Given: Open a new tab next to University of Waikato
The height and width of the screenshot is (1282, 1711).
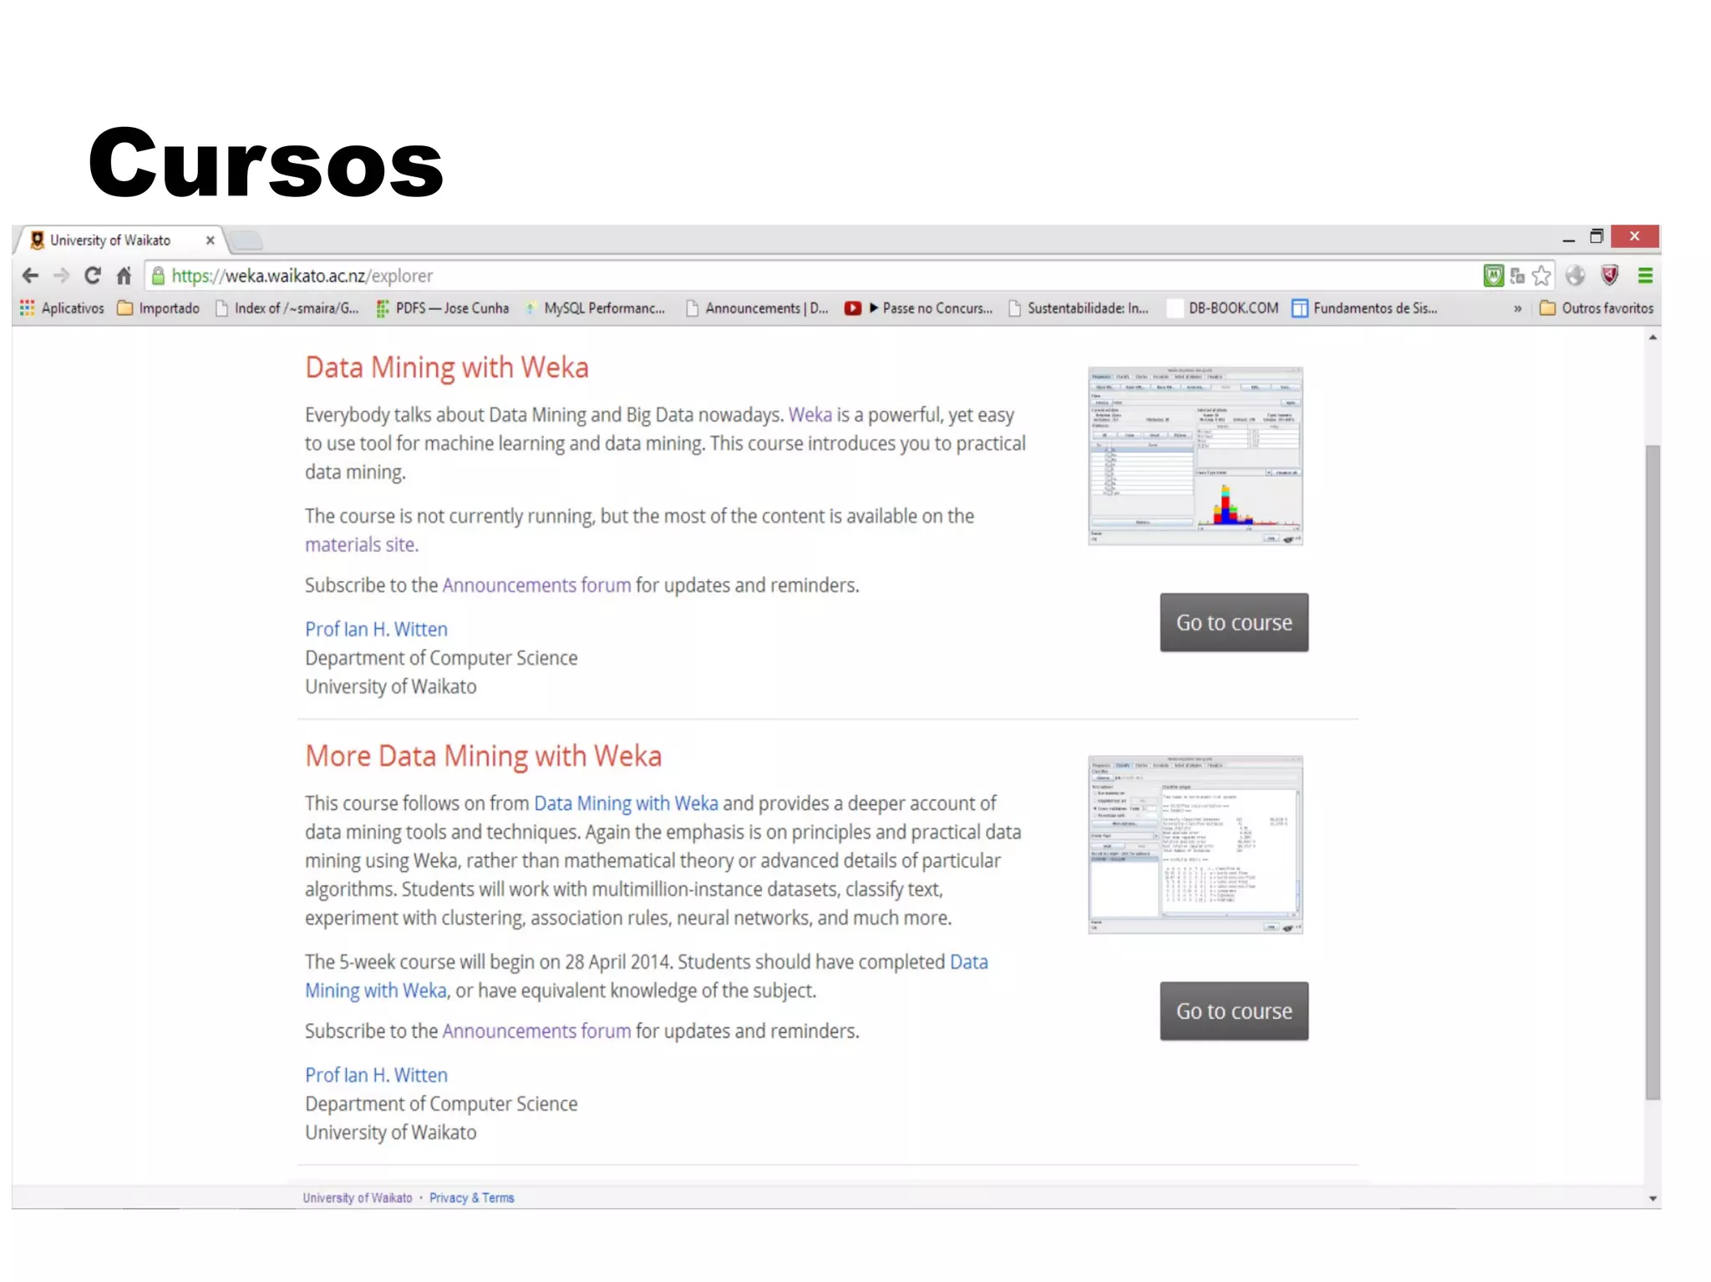Looking at the screenshot, I should [x=246, y=241].
